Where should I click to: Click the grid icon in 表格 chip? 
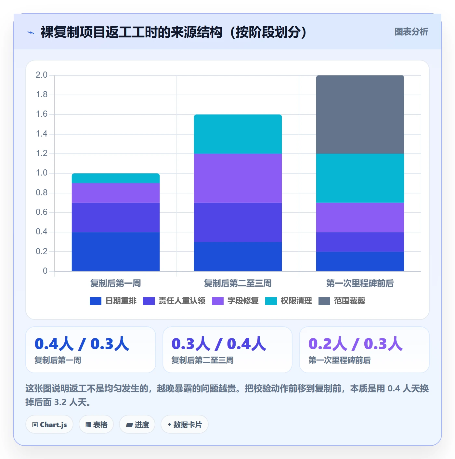pyautogui.click(x=88, y=425)
